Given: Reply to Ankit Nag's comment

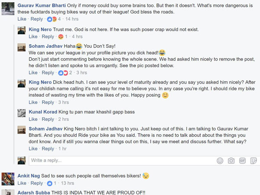Looking at the screenshot, I should pyautogui.click(x=37, y=183).
